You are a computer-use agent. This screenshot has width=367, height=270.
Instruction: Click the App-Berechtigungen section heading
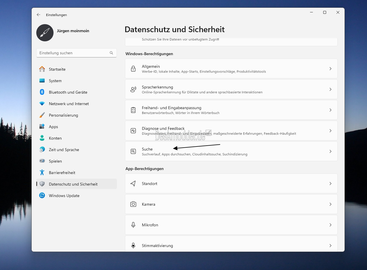click(x=144, y=169)
